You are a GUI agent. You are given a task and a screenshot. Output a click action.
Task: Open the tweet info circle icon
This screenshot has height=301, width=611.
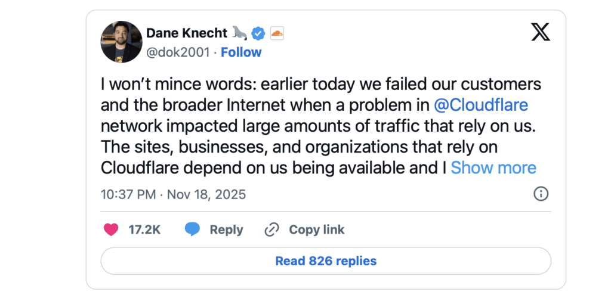point(541,194)
